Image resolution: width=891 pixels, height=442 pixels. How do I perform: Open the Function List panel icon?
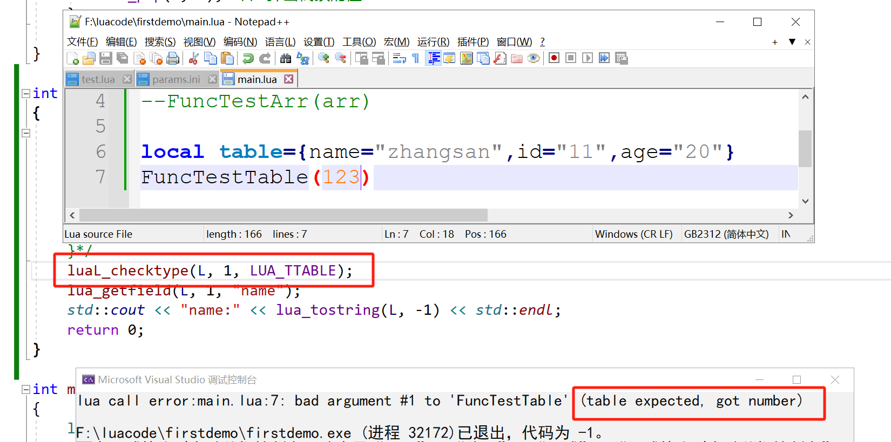[500, 58]
